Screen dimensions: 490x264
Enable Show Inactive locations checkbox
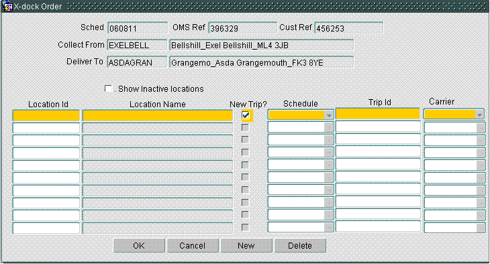108,88
